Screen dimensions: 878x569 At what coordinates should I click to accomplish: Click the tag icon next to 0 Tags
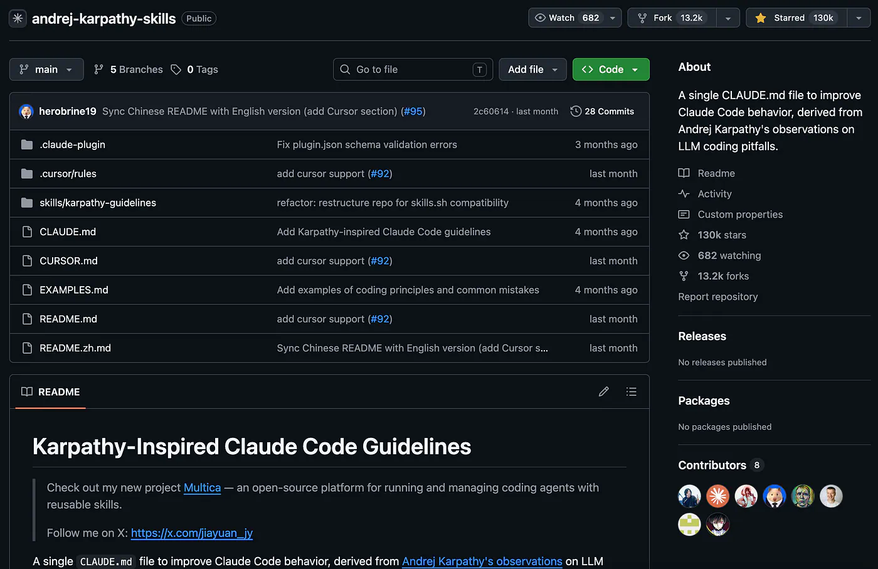(176, 70)
